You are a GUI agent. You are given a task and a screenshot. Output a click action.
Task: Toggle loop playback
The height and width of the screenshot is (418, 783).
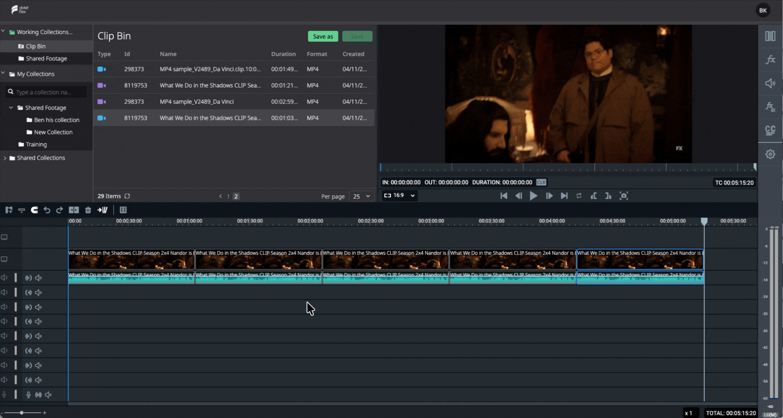click(579, 196)
